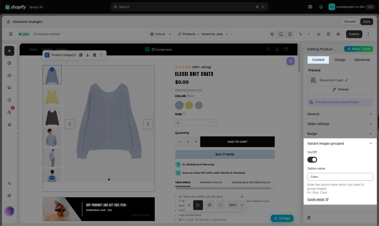
Task: Select the yellow color swatch
Action: [x=189, y=105]
